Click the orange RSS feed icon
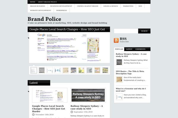The width and height of the screenshot is (178, 118). click(x=116, y=40)
